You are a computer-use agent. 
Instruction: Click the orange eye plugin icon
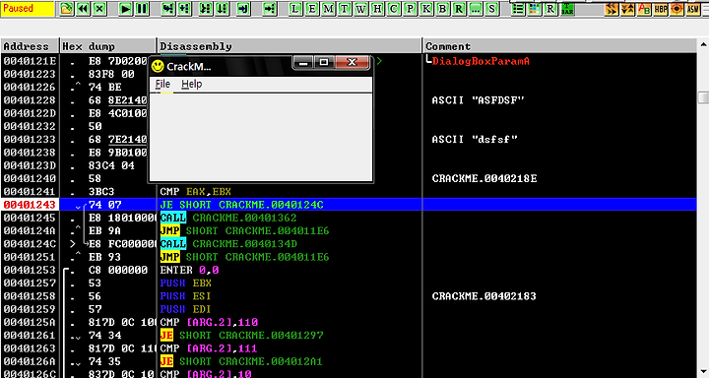tap(677, 9)
